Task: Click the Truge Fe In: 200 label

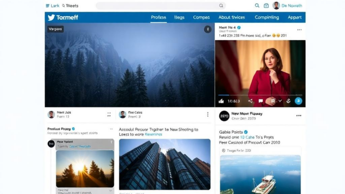Action: (239, 150)
